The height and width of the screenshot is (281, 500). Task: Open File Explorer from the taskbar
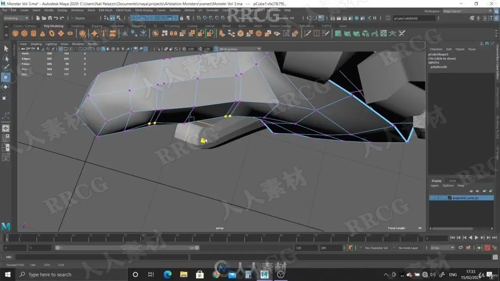pos(184,274)
